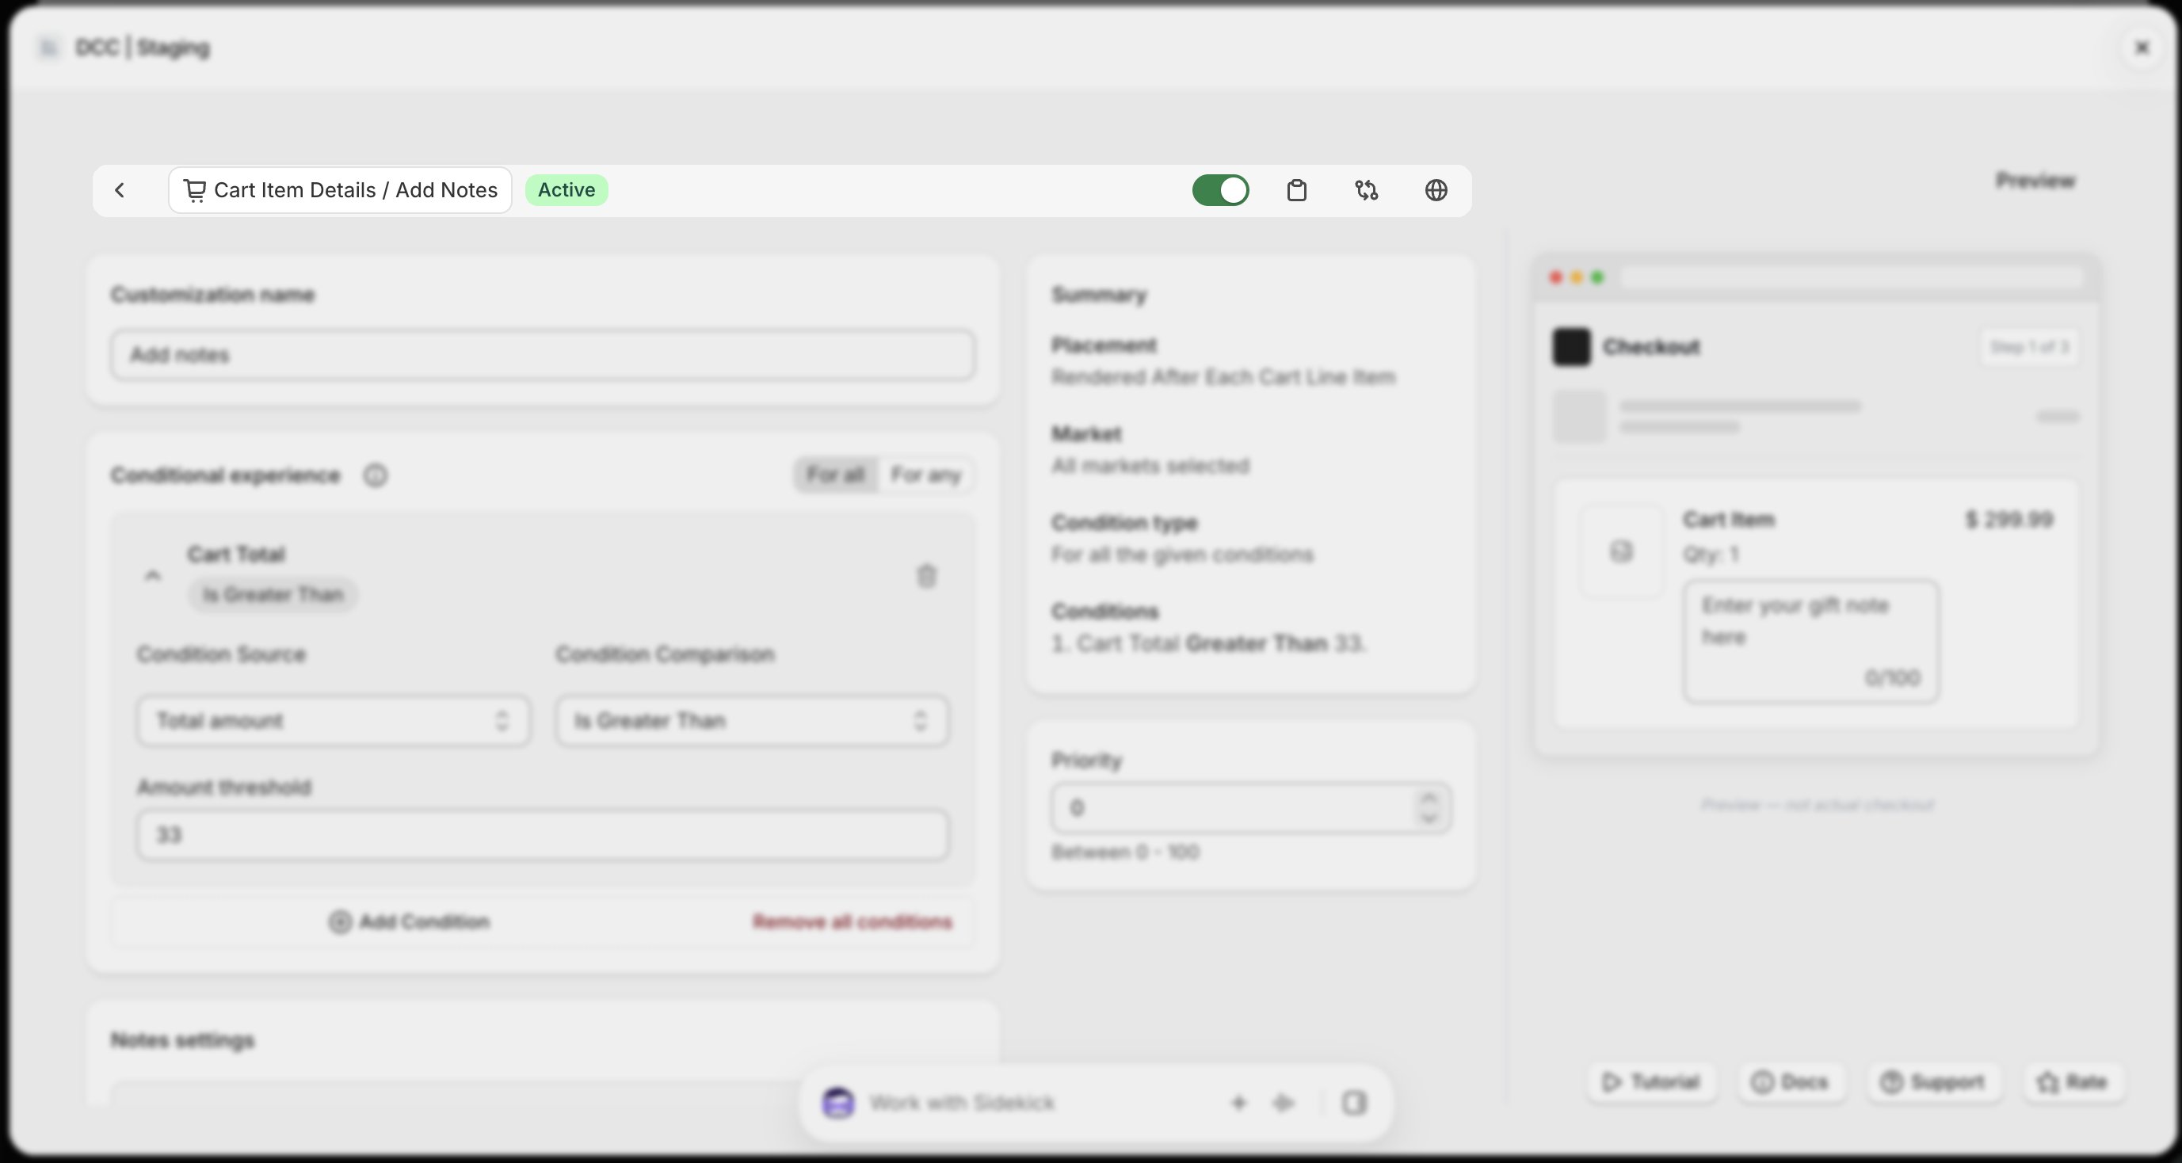Decrease Priority with down stepper arrow

tap(1429, 818)
